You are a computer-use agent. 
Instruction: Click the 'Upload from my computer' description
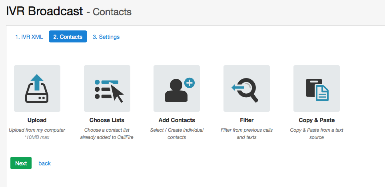coord(37,130)
